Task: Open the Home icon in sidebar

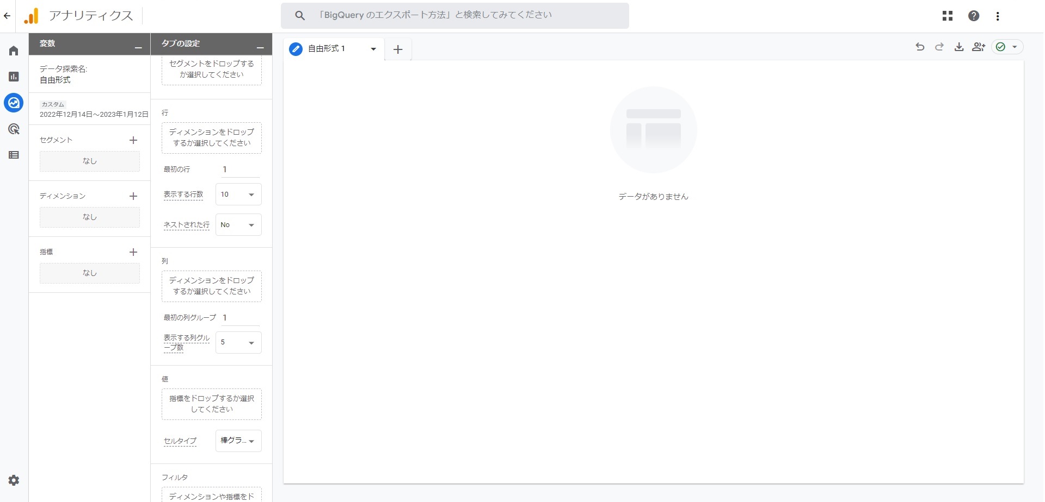Action: coord(14,51)
